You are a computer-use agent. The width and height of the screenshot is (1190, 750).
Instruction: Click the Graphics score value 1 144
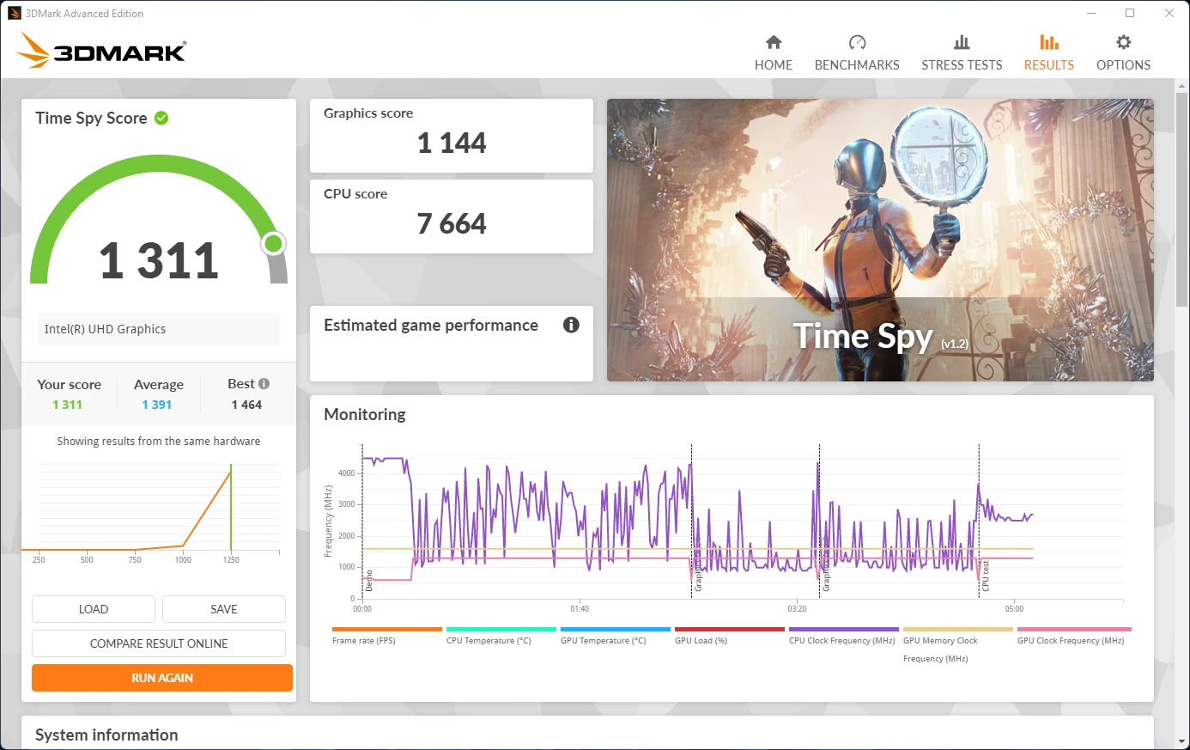pos(452,143)
